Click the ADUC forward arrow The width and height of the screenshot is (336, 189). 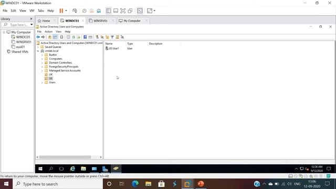43,37
